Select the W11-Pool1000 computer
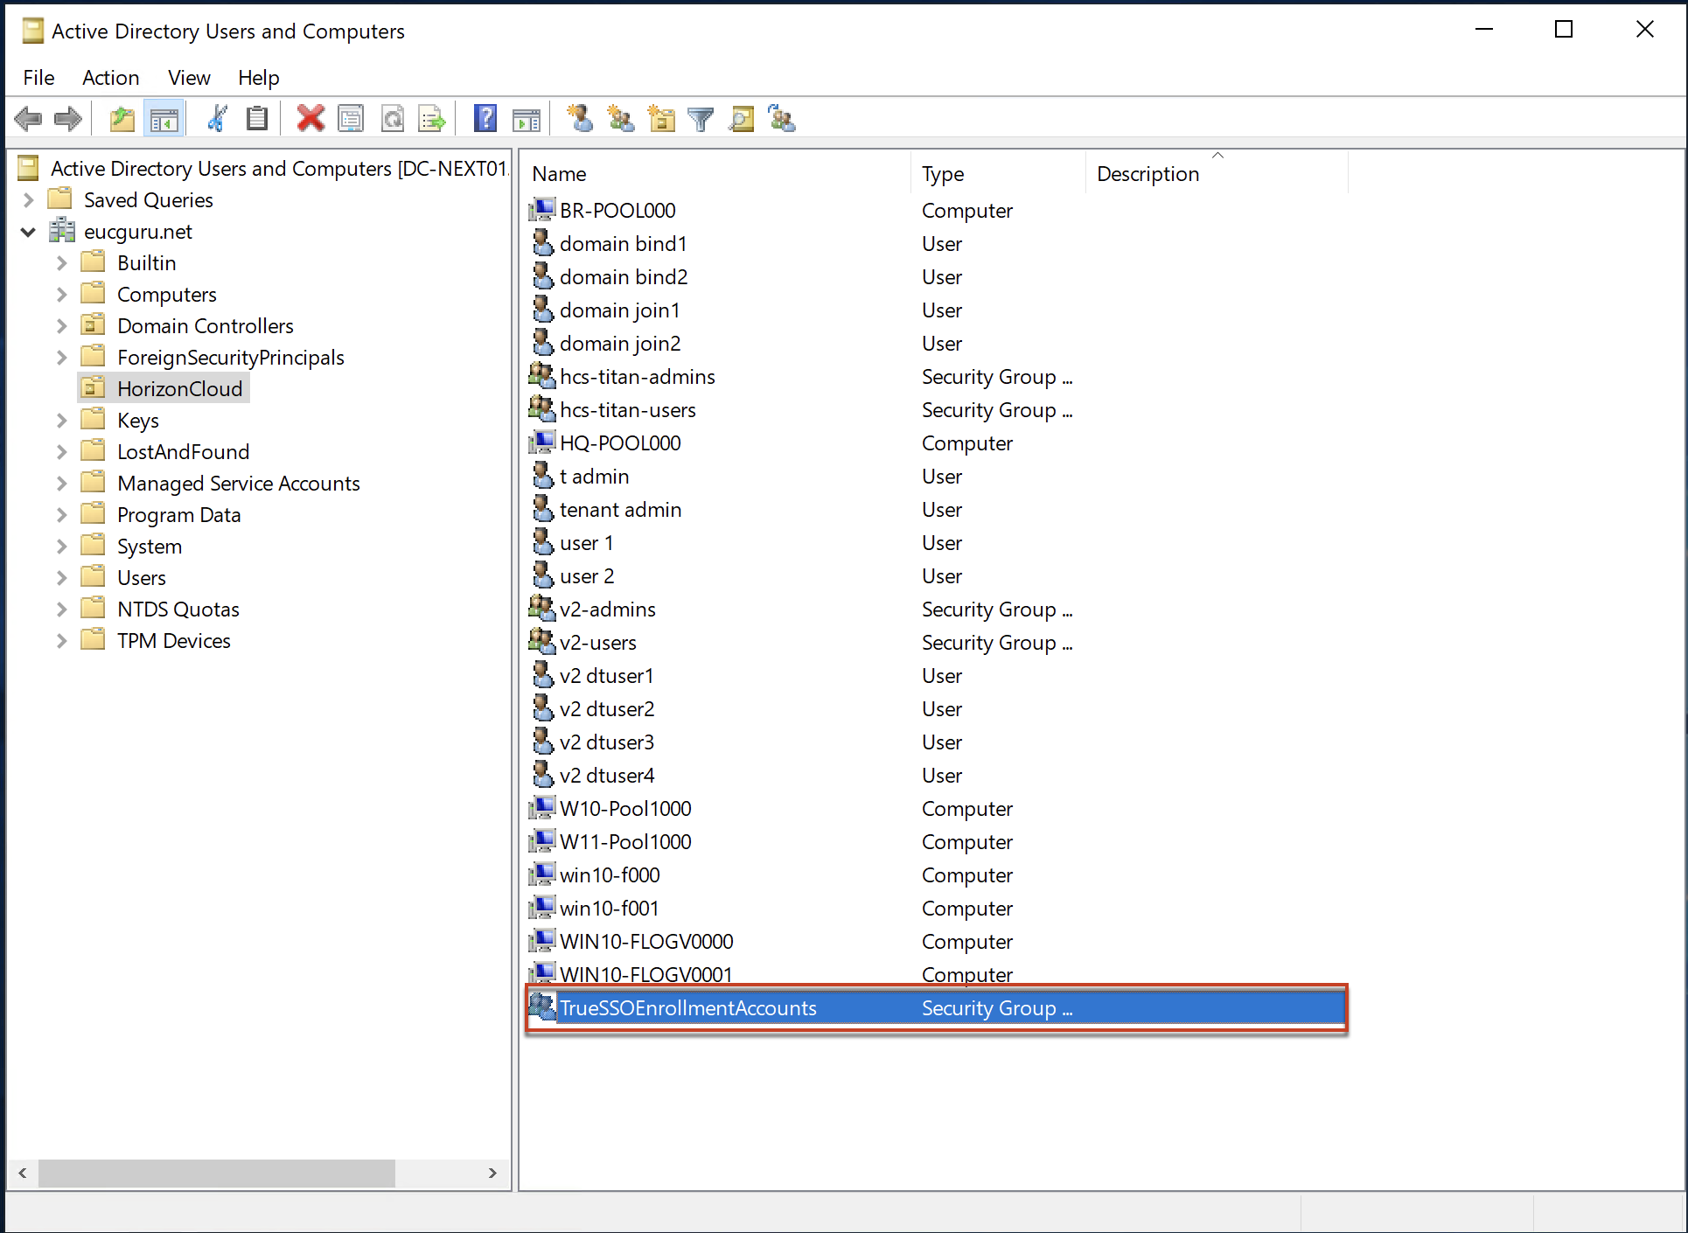 pos(624,841)
